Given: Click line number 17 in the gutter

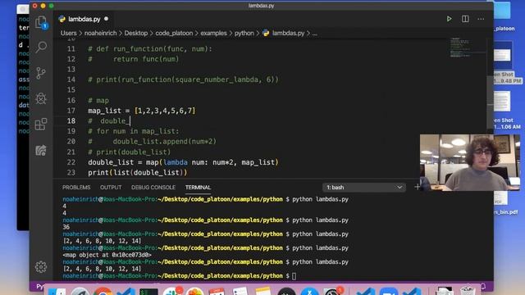Looking at the screenshot, I should tap(71, 111).
